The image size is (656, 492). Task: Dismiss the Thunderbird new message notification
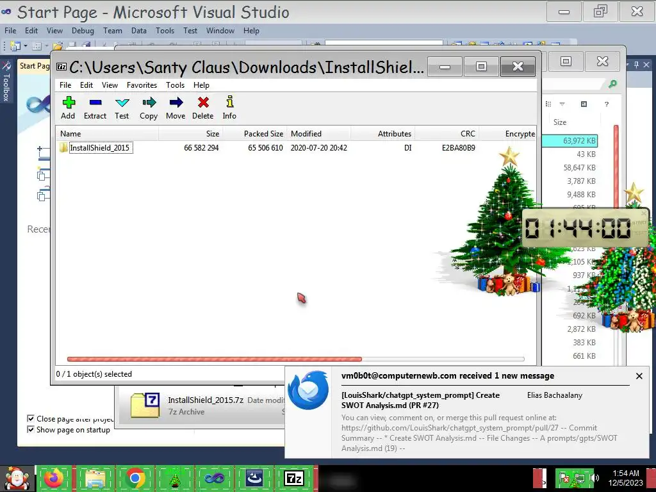[639, 375]
